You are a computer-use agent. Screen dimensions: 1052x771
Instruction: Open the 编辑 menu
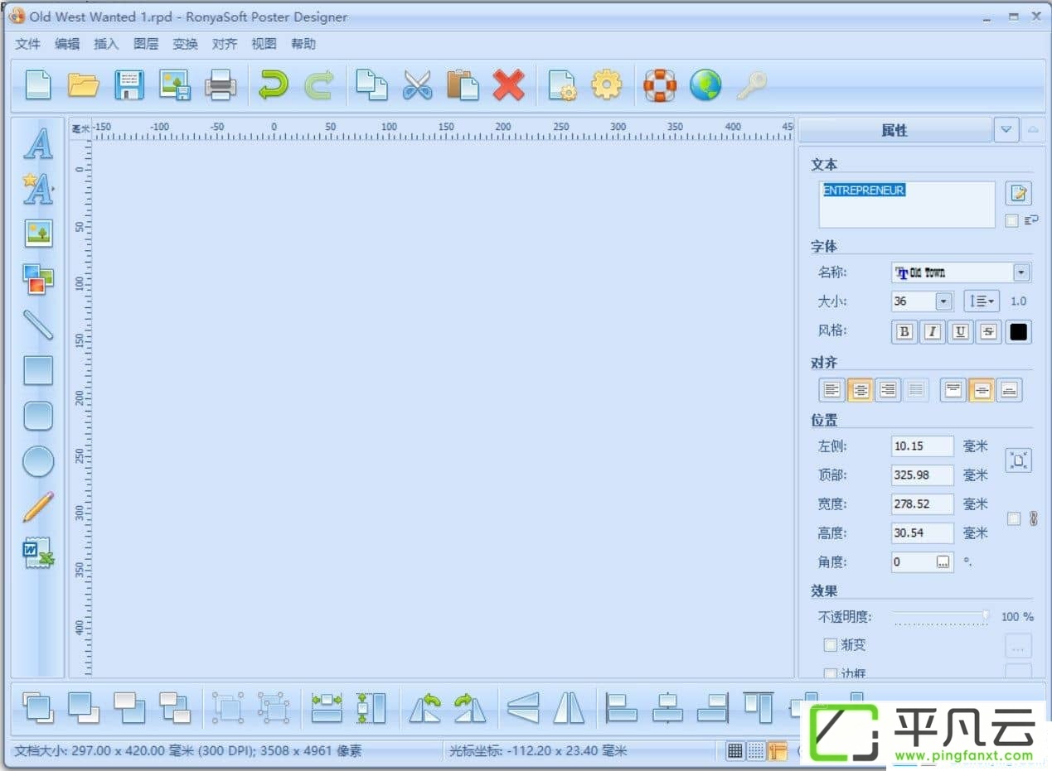[67, 44]
